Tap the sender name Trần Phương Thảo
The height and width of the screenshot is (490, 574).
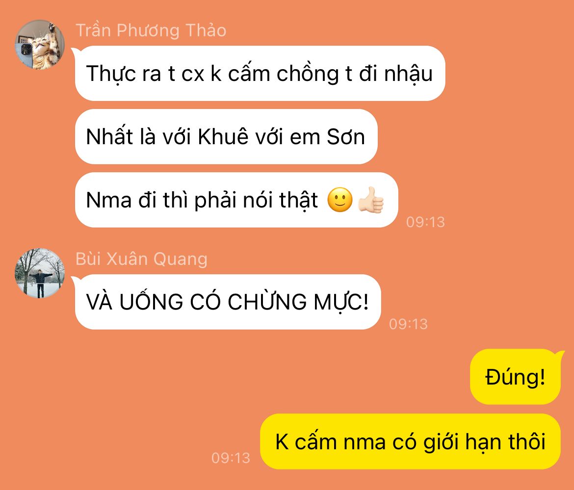[151, 30]
